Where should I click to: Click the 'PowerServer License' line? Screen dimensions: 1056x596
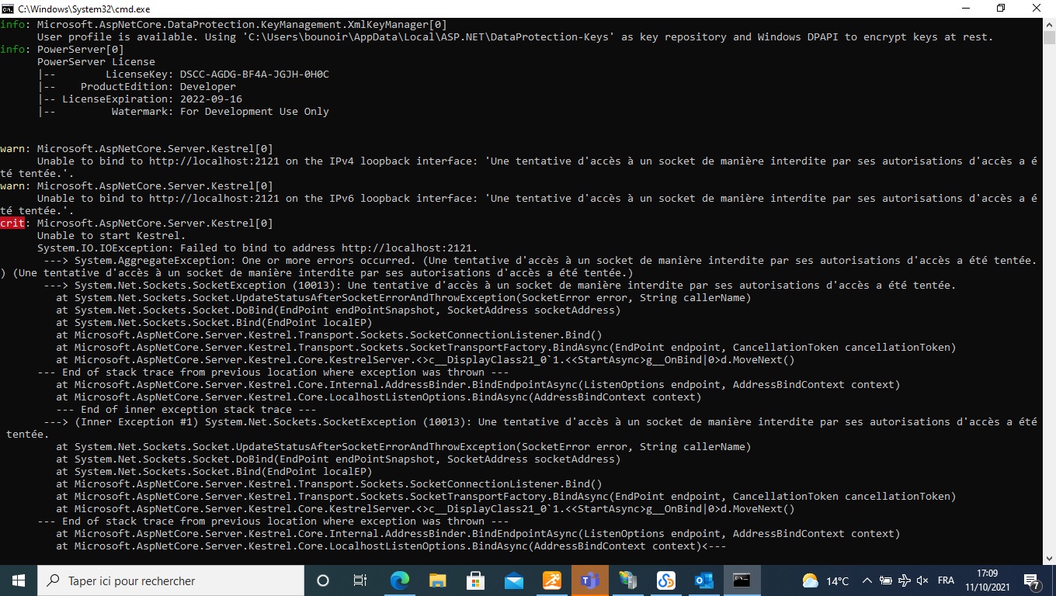pos(96,62)
